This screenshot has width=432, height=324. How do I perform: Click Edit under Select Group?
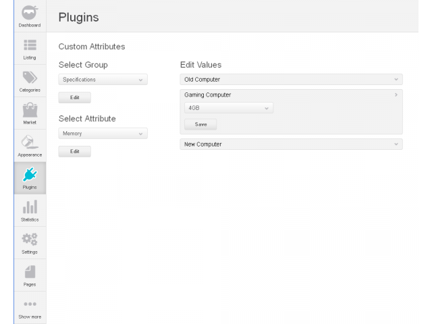(x=74, y=98)
